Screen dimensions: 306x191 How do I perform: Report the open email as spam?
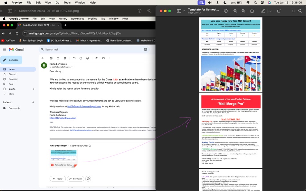click(x=58, y=58)
